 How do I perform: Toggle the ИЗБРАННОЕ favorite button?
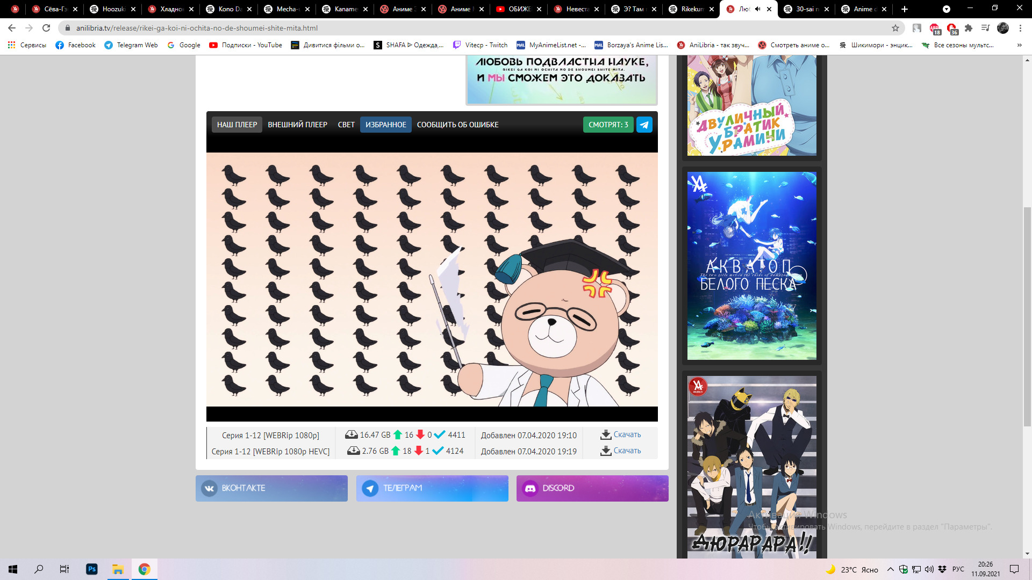[385, 125]
